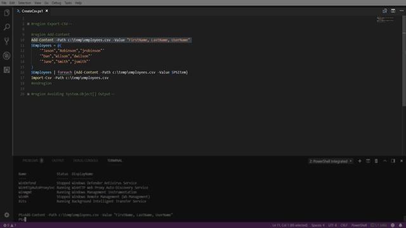Click the "Jane","Smith" array line
The width and height of the screenshot is (406, 228).
coord(65,61)
